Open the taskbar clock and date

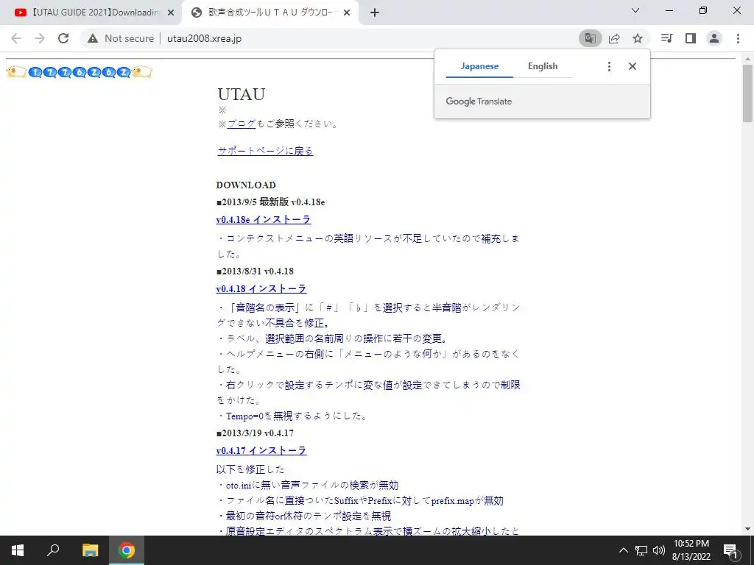691,550
